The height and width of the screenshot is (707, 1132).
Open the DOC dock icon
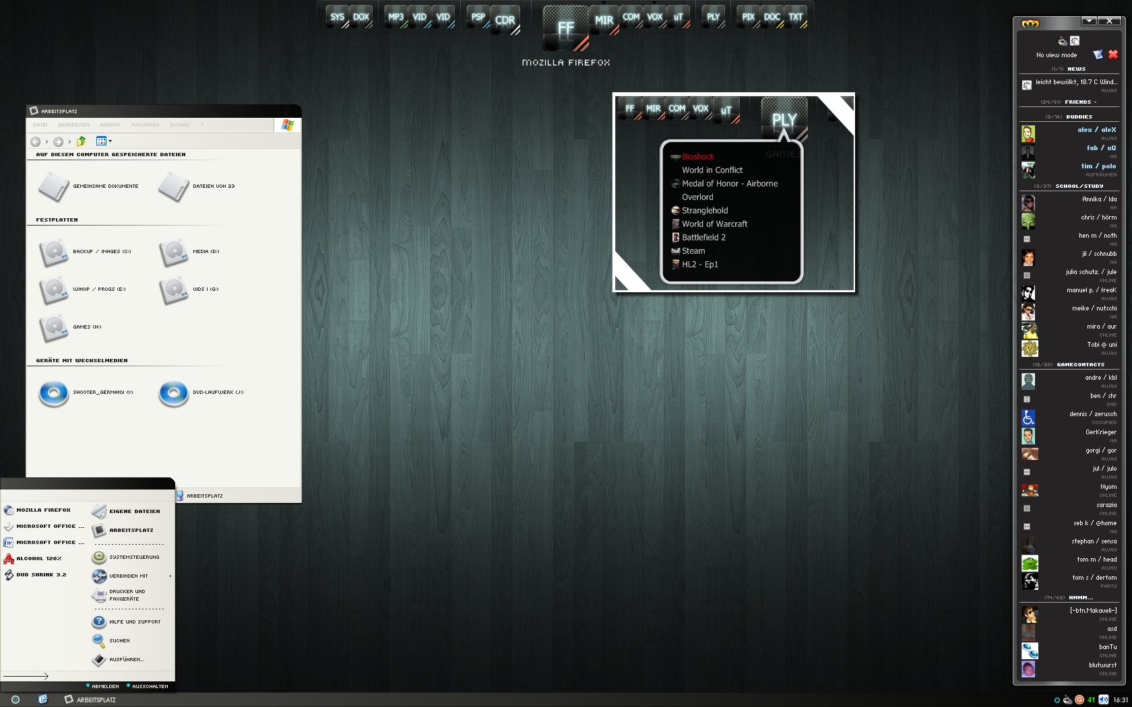772,18
